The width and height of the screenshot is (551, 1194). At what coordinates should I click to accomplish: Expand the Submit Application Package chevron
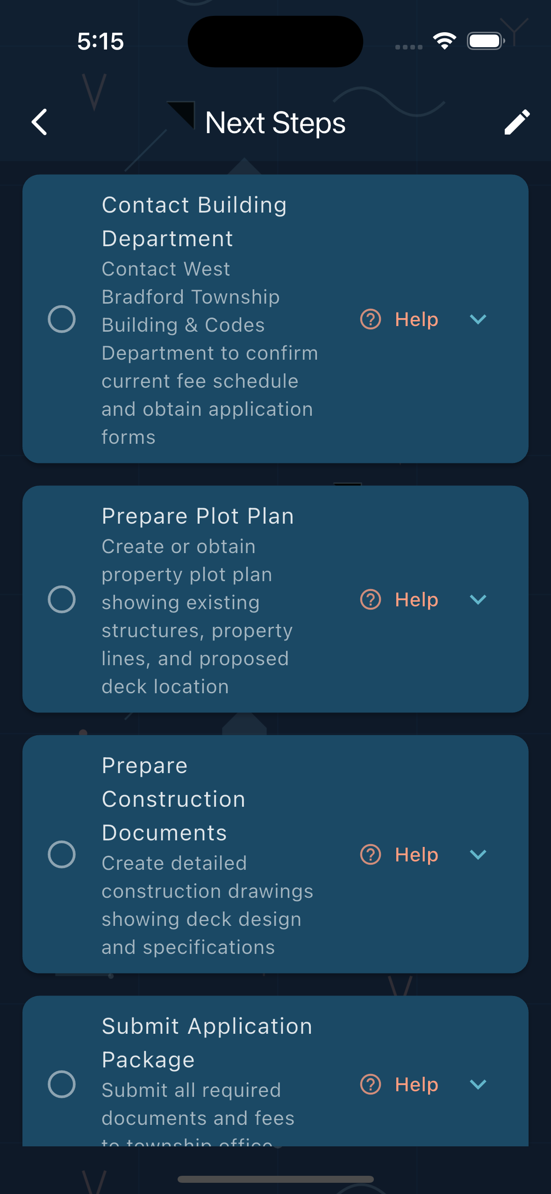(478, 1084)
